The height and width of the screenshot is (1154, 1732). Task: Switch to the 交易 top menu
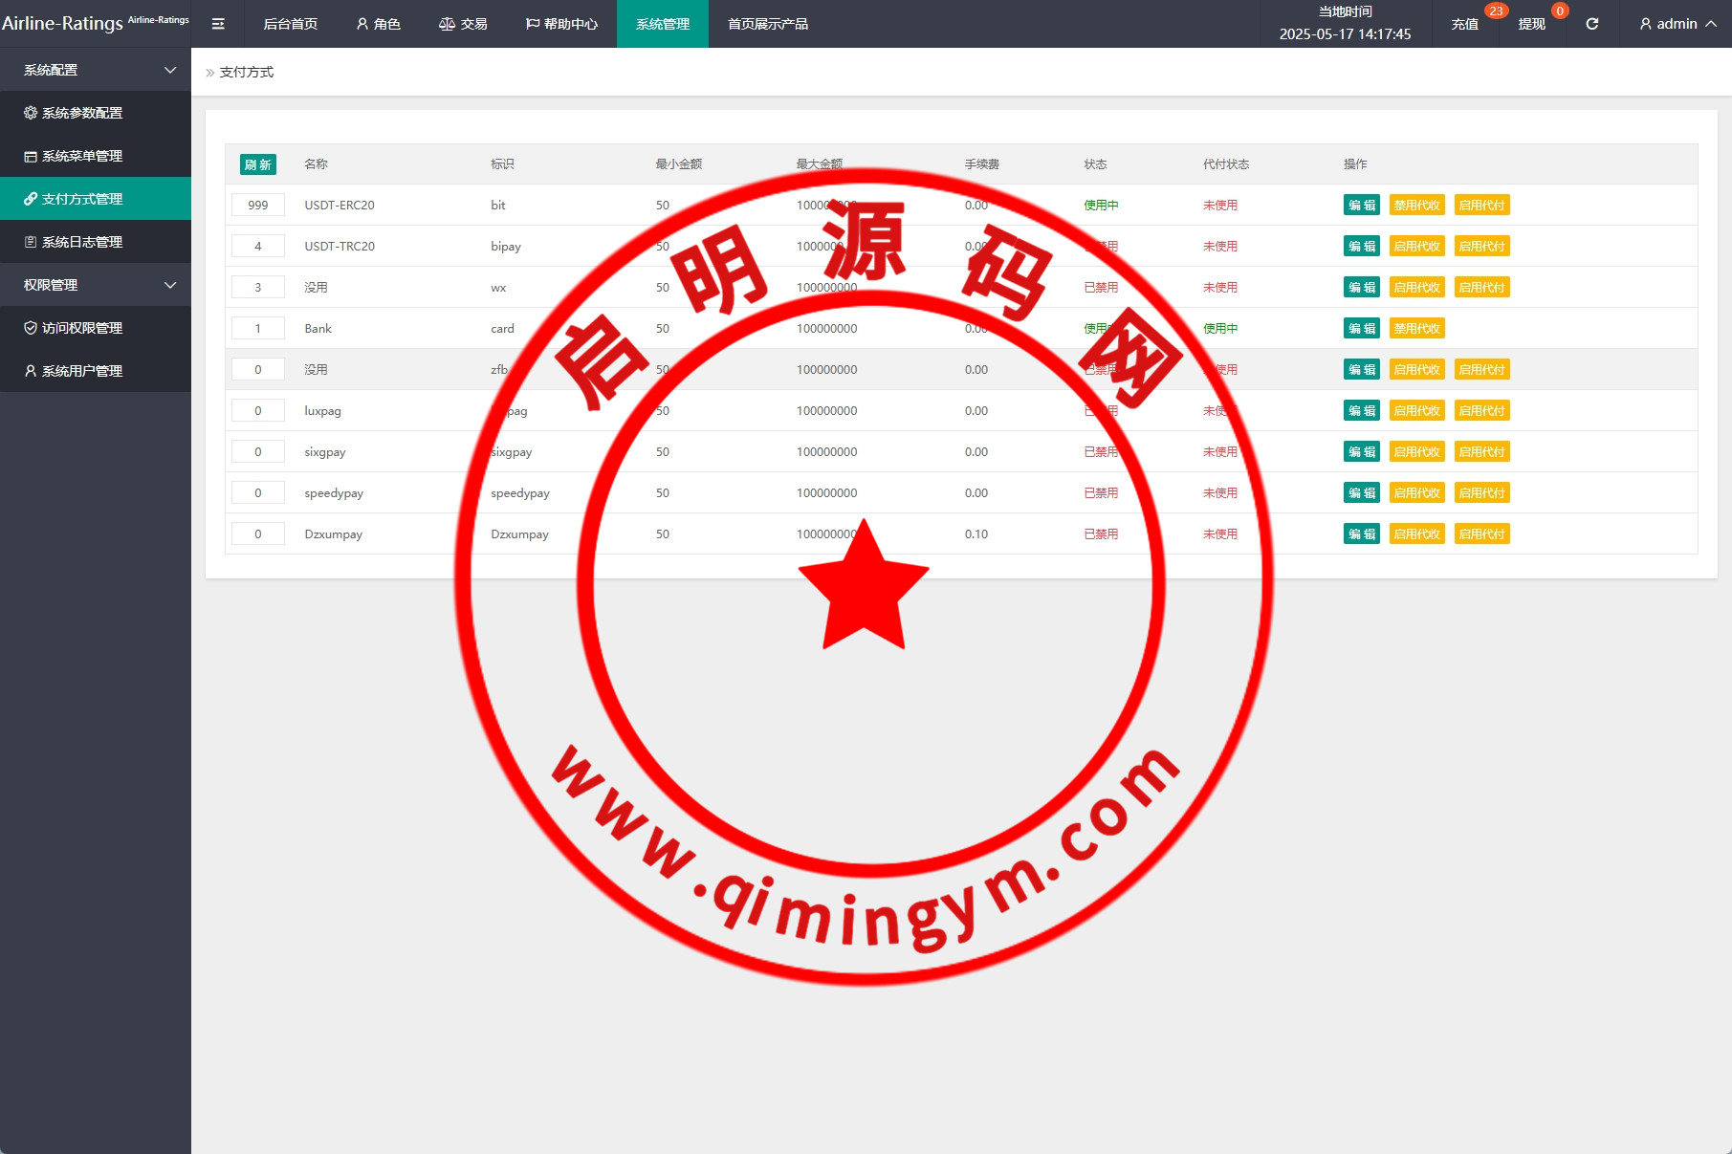463,24
